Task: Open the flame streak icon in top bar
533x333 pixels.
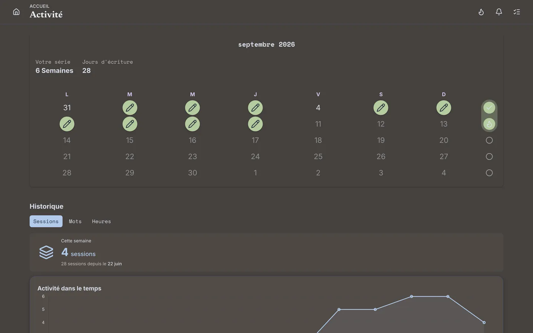Action: [481, 12]
